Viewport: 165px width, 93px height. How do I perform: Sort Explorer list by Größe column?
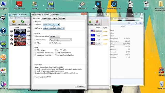pos(123,27)
